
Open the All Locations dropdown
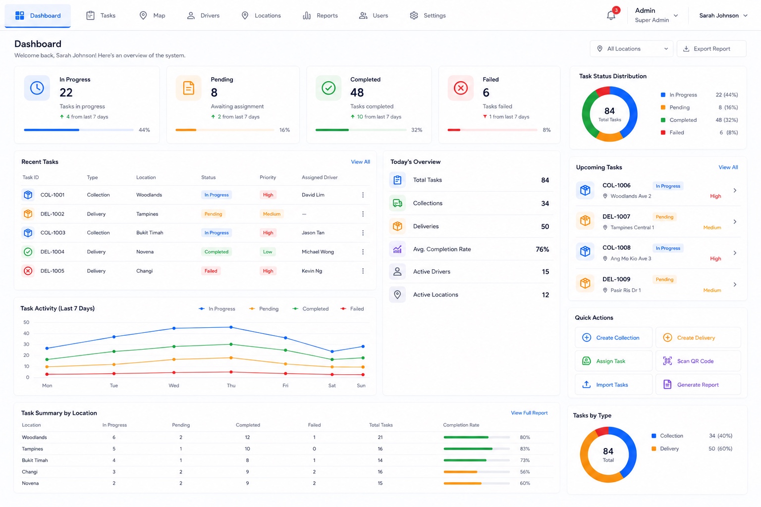point(632,49)
